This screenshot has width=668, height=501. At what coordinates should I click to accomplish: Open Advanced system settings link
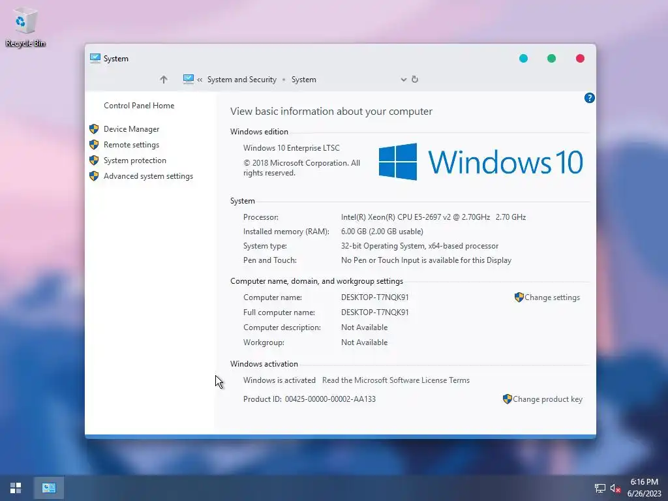[x=148, y=176]
